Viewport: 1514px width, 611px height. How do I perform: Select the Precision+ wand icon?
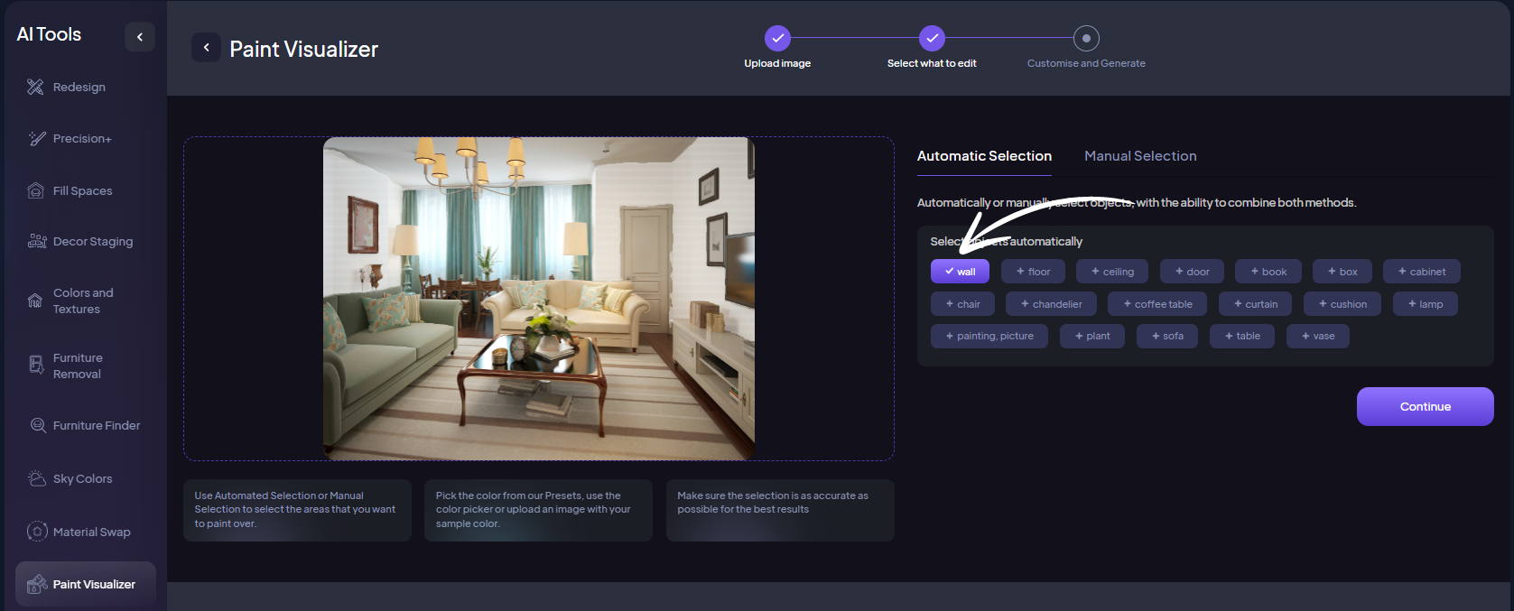coord(36,138)
